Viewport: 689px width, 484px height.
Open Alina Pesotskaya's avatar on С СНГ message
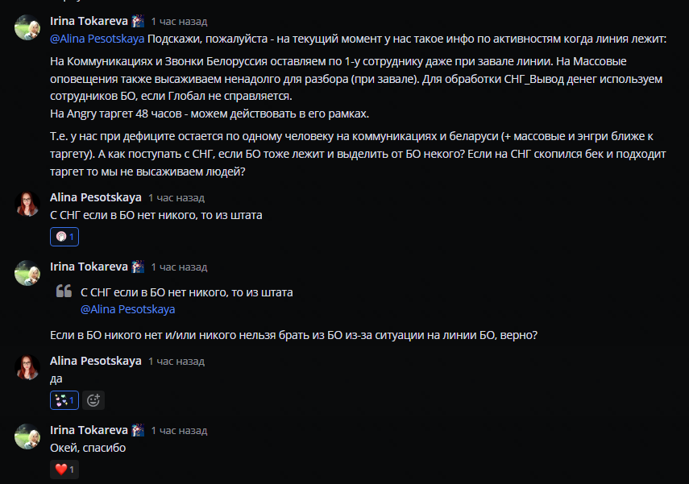click(27, 204)
